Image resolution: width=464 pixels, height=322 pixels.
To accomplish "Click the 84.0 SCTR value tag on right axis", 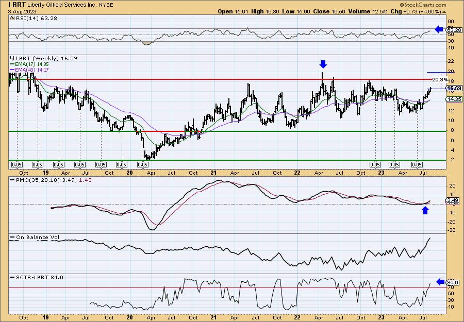I will (453, 282).
